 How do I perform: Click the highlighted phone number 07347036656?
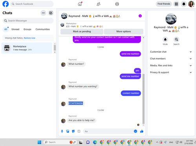[x=76, y=103]
